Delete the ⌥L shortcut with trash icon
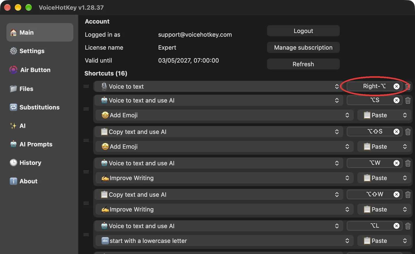415x254 pixels. 408,226
